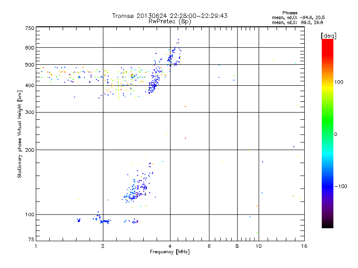This screenshot has height=268, width=358.
Task: Click the x-axis tick label '6'
Action: click(209, 246)
